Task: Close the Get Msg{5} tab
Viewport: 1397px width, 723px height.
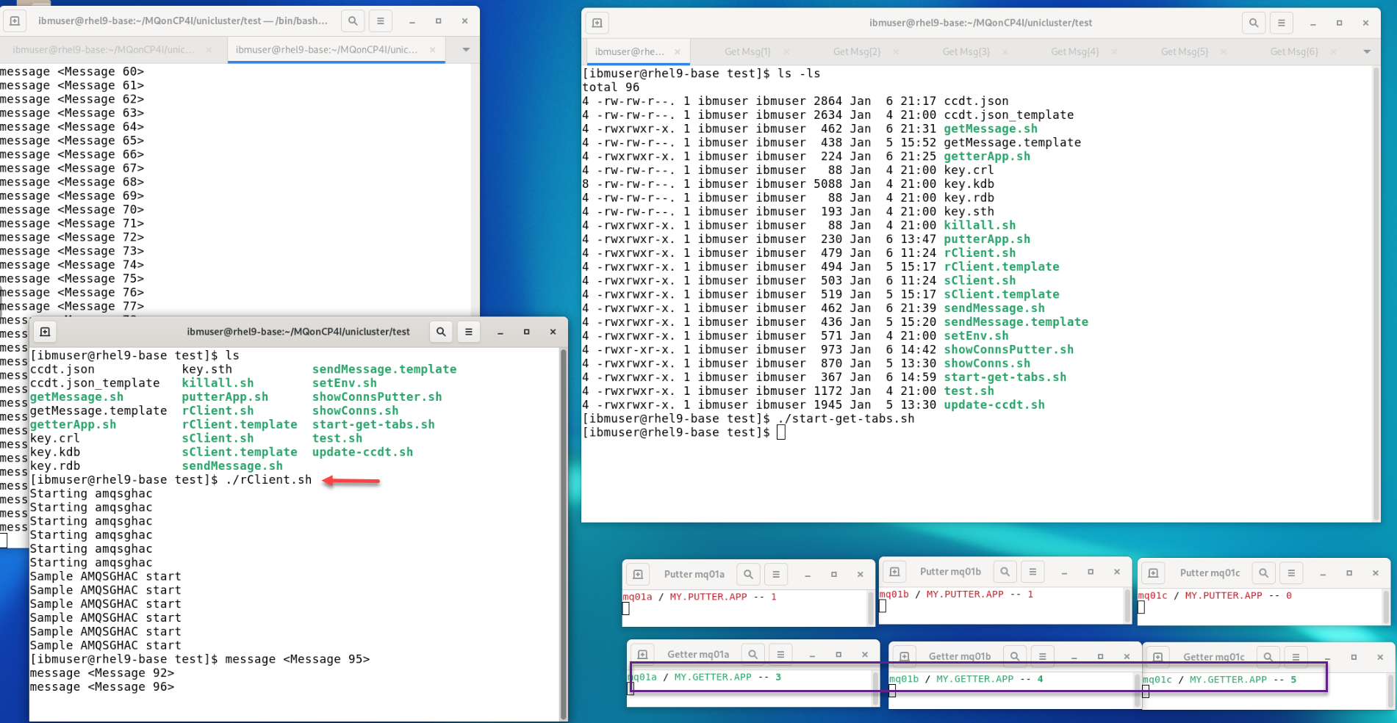Action: click(1224, 52)
